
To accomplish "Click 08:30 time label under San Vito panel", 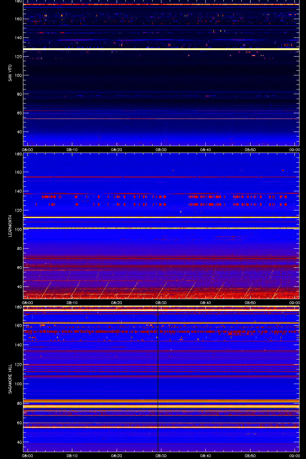I will pyautogui.click(x=161, y=150).
